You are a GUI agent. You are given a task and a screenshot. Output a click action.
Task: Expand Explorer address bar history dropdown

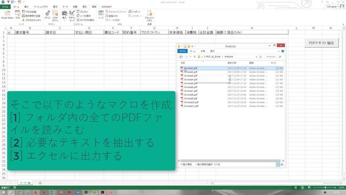tap(256, 57)
